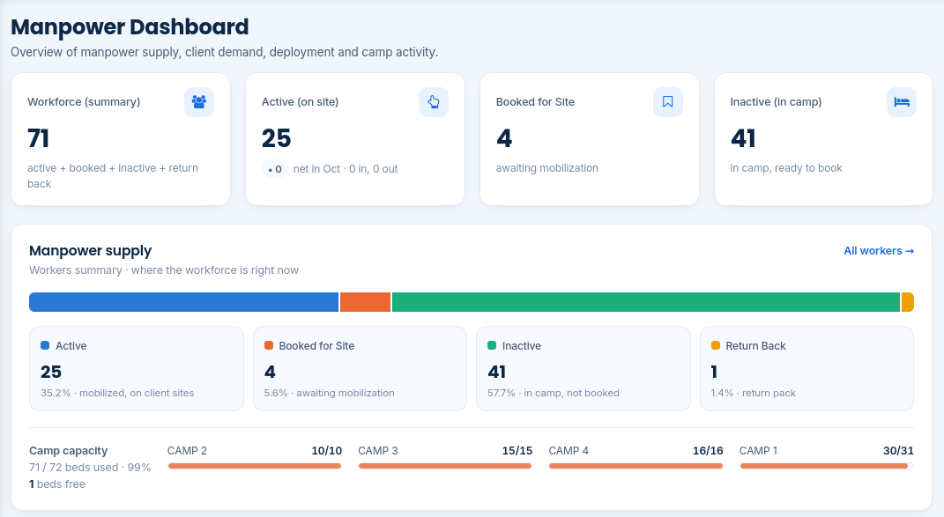The height and width of the screenshot is (517, 944).
Task: Click the '1 beds free' text
Action: coord(57,484)
